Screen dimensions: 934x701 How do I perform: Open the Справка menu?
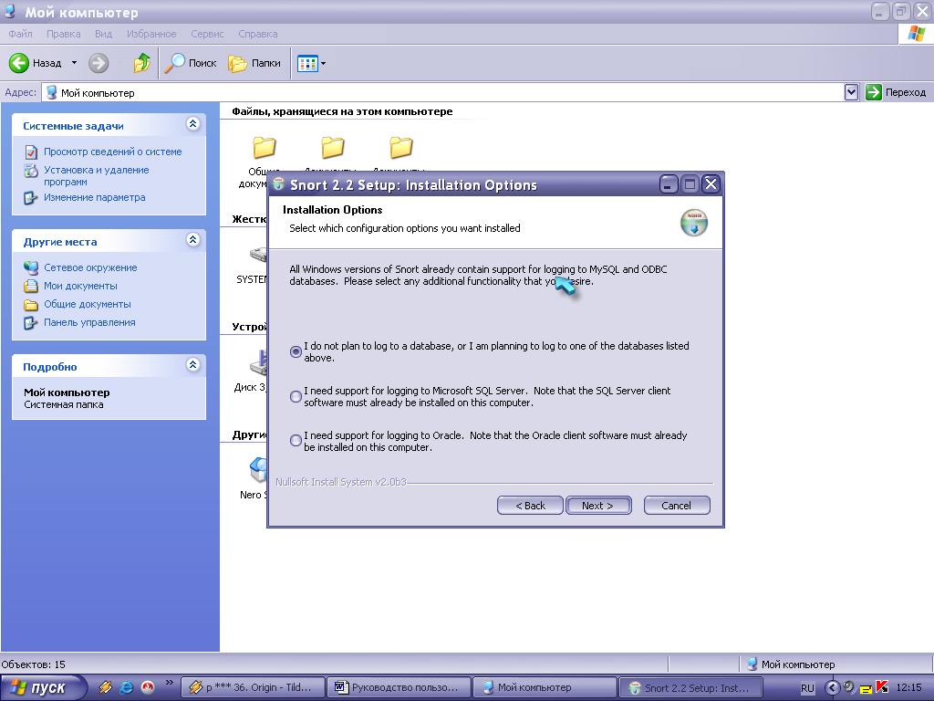click(258, 34)
